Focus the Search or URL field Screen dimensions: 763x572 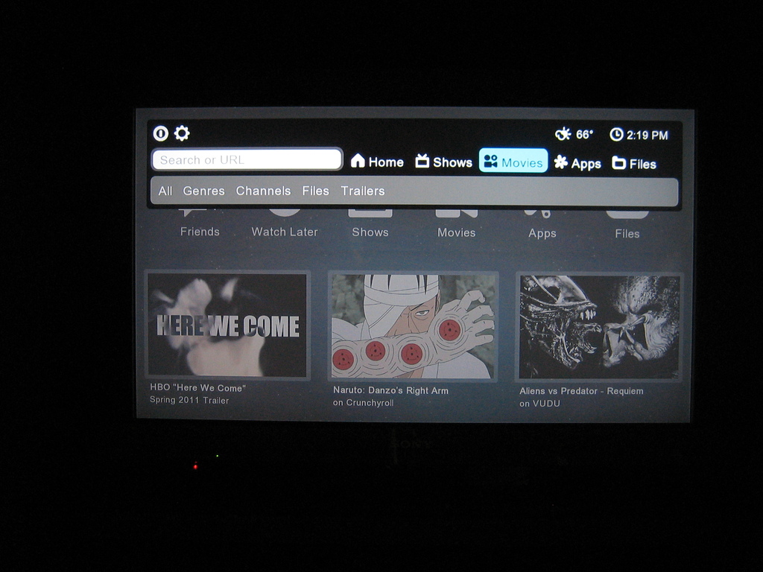click(x=247, y=159)
